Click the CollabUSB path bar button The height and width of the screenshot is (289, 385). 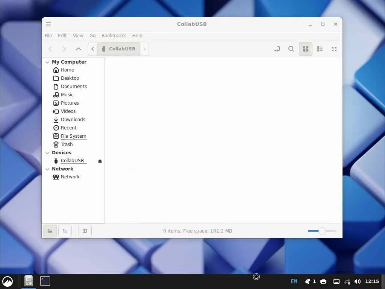[x=119, y=49]
